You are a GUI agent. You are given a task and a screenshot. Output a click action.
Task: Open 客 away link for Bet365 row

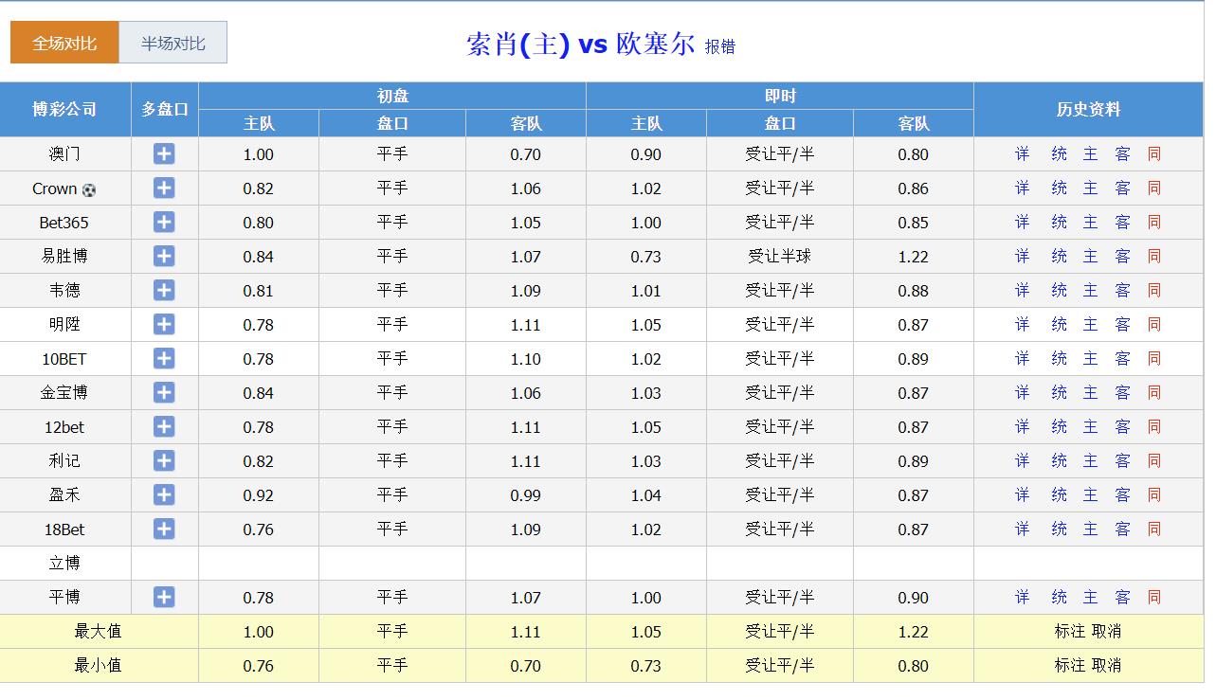pyautogui.click(x=1123, y=223)
